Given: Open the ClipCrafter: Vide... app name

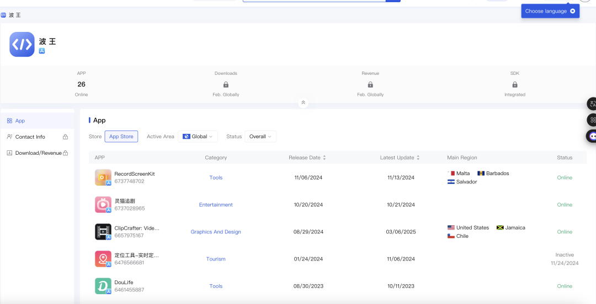Looking at the screenshot, I should pos(137,228).
